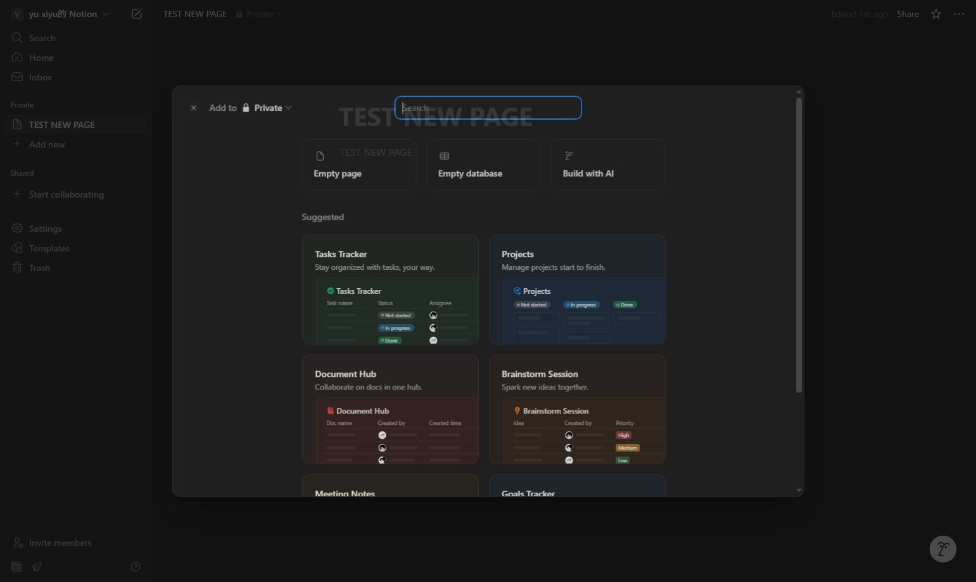This screenshot has height=582, width=976.
Task: Choose the Build with AI card
Action: (x=608, y=165)
